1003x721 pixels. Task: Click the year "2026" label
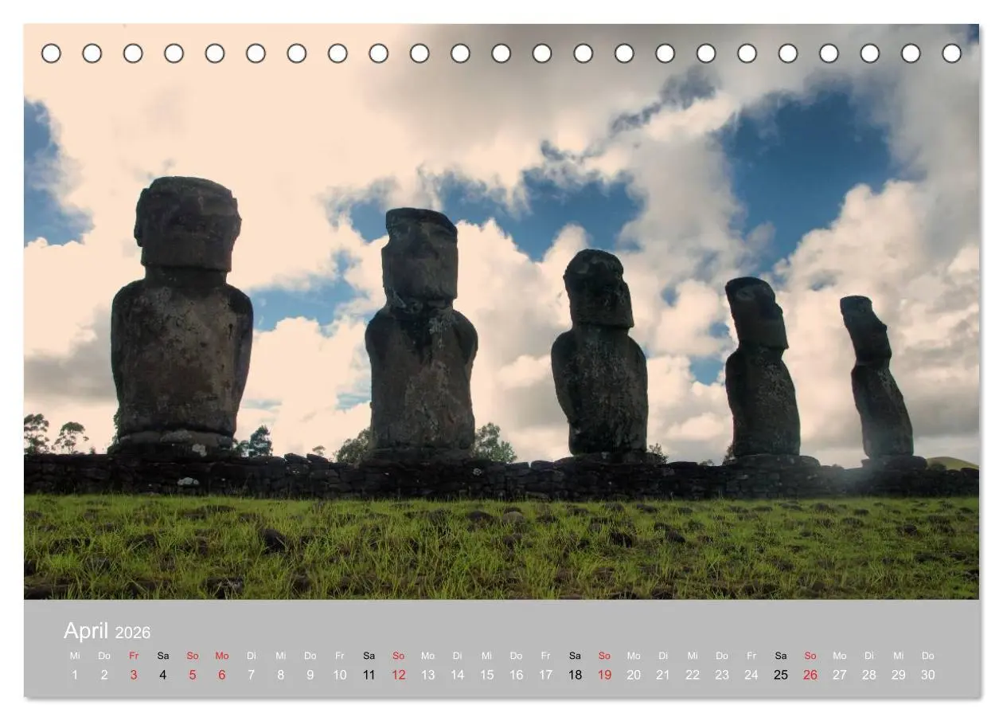[x=133, y=633]
